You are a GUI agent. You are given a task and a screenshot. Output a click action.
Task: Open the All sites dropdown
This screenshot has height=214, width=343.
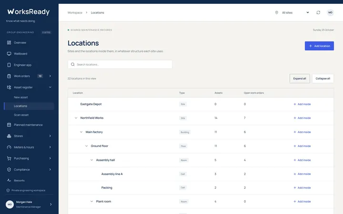coord(292,12)
